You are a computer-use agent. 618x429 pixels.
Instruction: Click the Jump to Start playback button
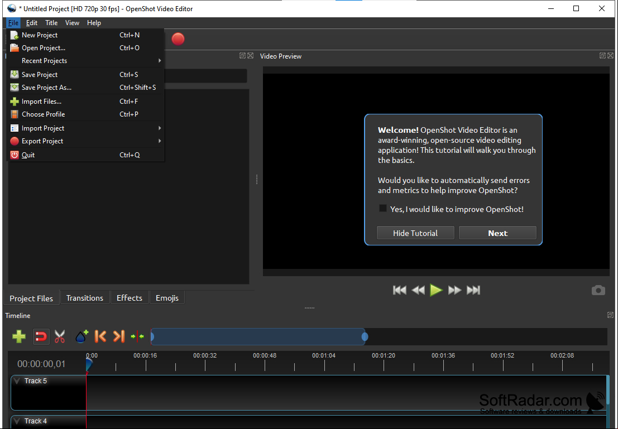(399, 290)
